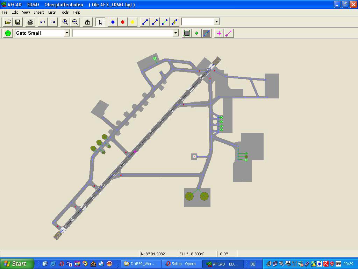The width and height of the screenshot is (358, 269).
Task: Open the Tools menu
Action: coord(64,12)
